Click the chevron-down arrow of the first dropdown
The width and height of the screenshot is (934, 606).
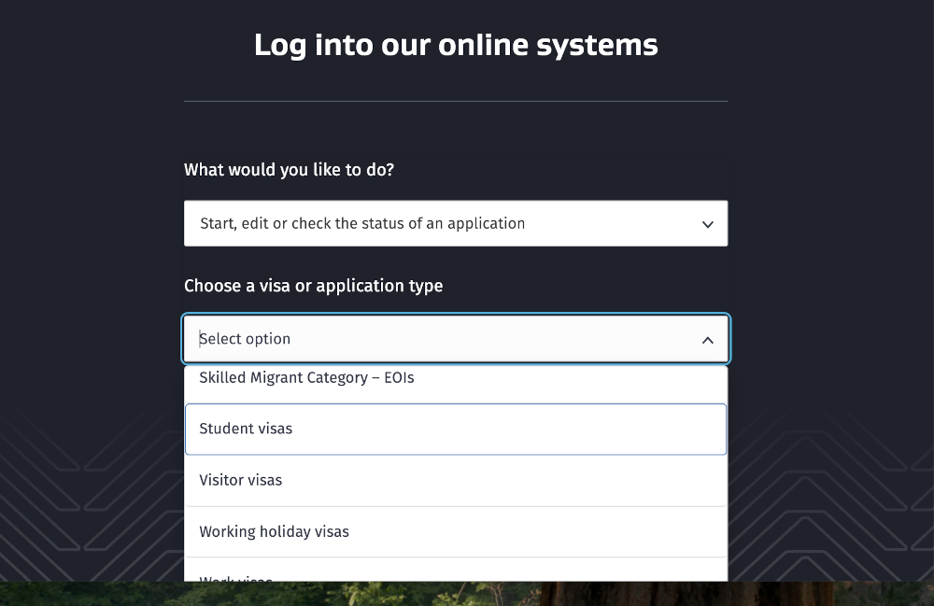707,224
